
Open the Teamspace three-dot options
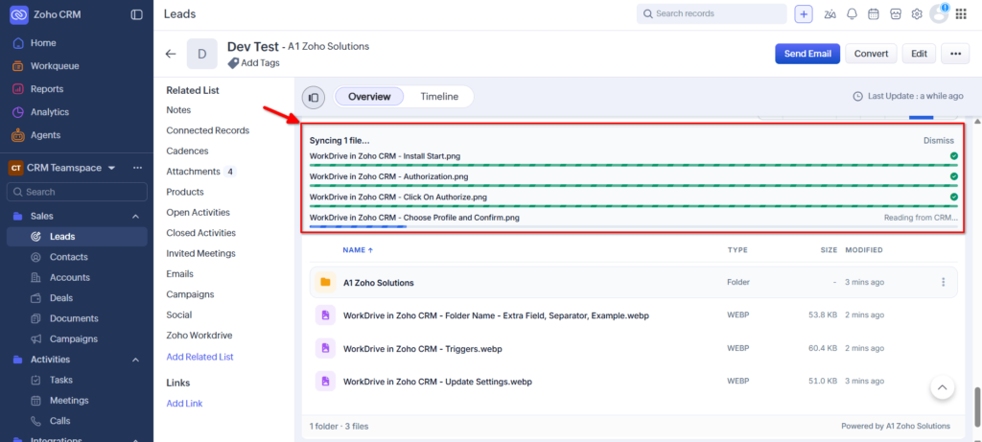(x=137, y=168)
